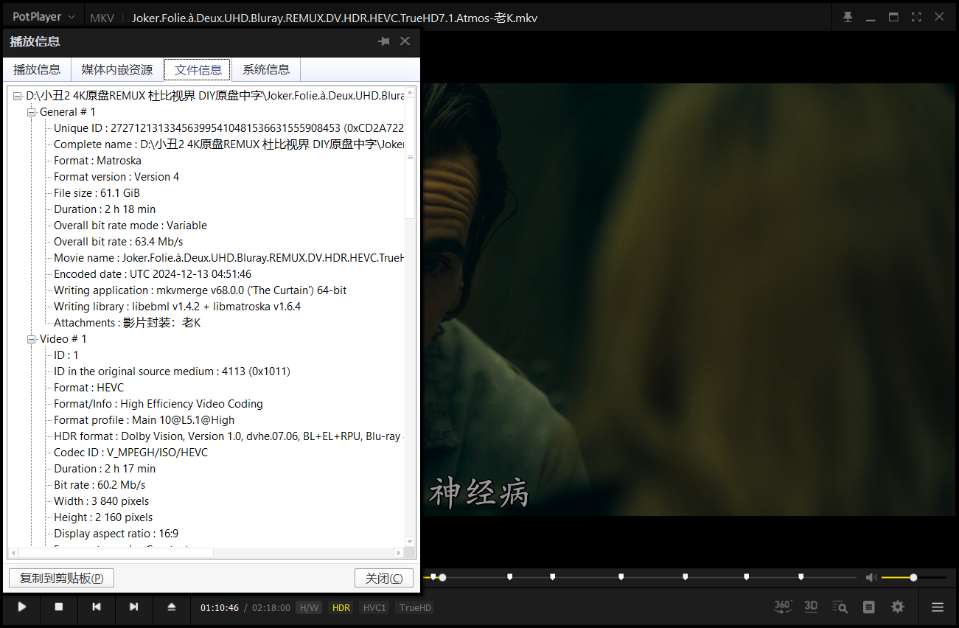Click the elapsed time 01:10:46
Image resolution: width=959 pixels, height=628 pixels.
pos(220,608)
